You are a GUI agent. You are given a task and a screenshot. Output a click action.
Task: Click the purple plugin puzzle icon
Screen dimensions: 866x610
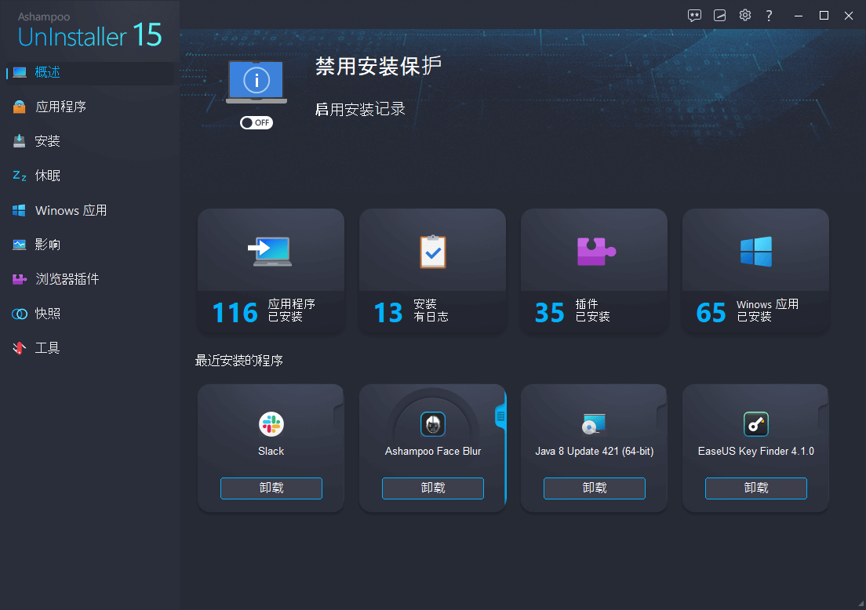coord(596,251)
